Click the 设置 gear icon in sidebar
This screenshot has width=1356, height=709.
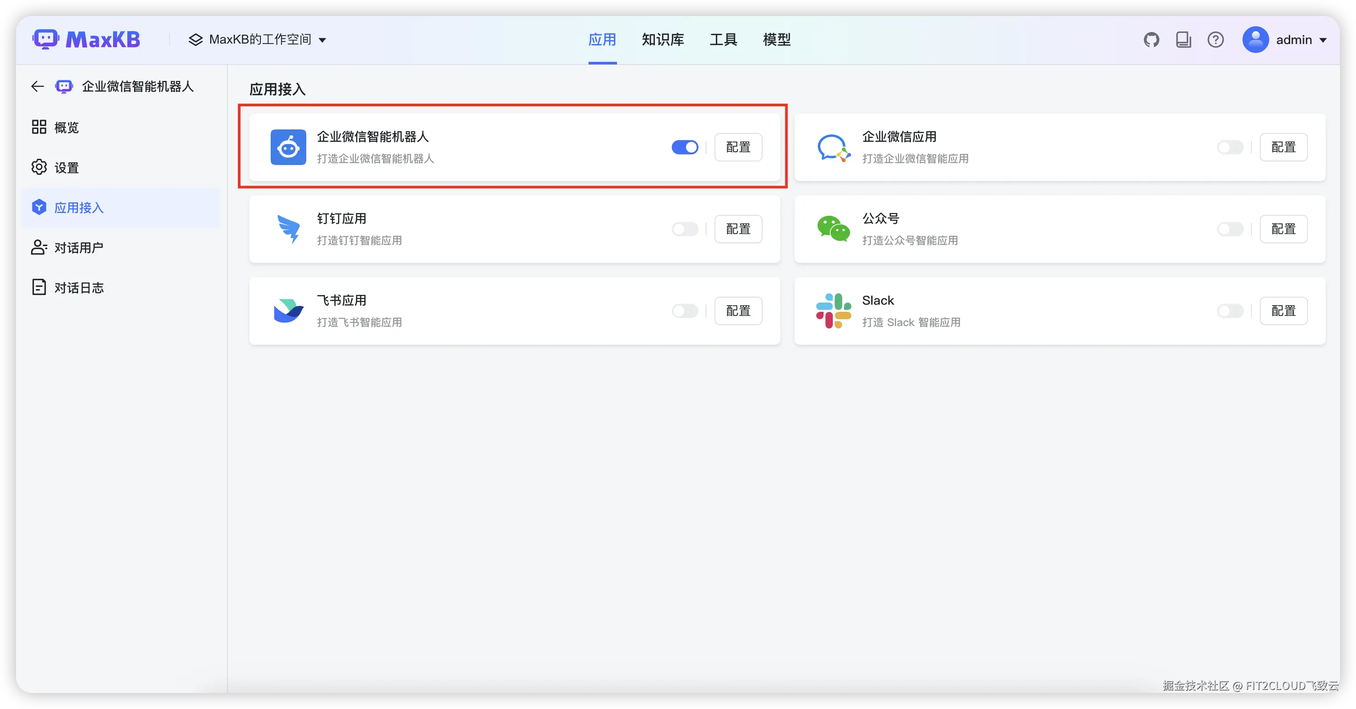[x=39, y=167]
